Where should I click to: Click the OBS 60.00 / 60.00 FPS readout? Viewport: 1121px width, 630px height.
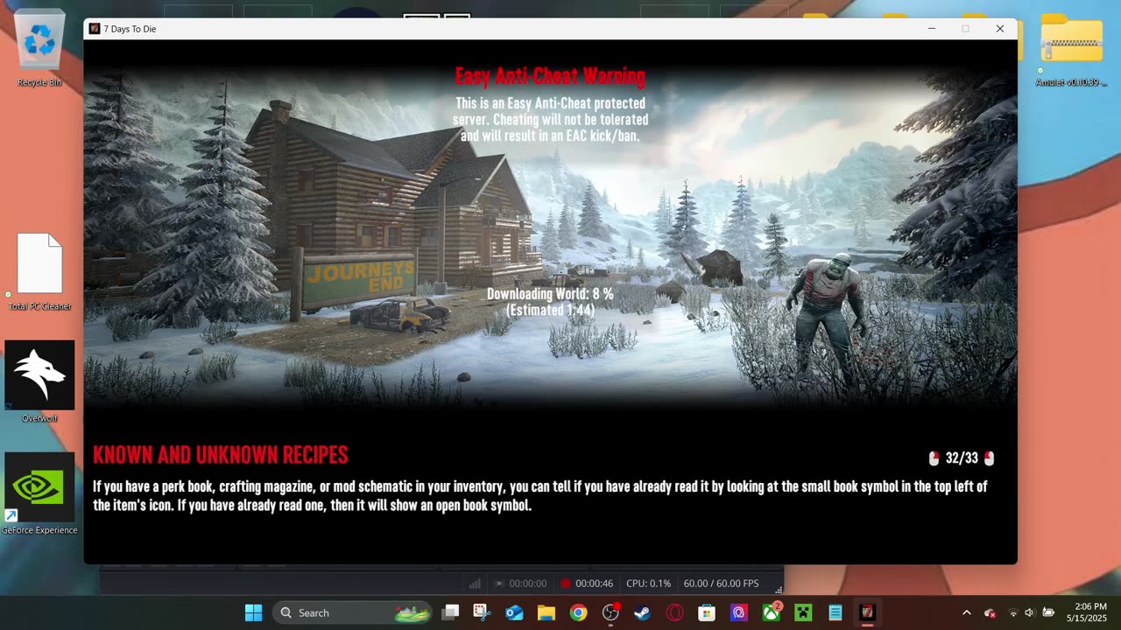coord(721,584)
